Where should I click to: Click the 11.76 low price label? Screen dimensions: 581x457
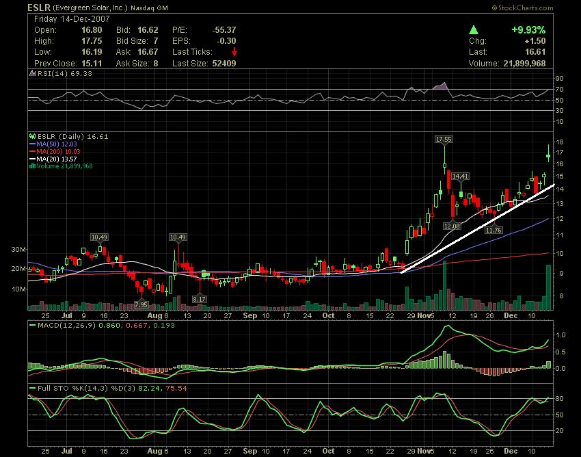(494, 231)
